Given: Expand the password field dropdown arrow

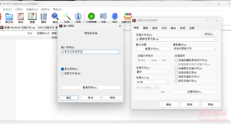Looking at the screenshot, I should point(118,52).
